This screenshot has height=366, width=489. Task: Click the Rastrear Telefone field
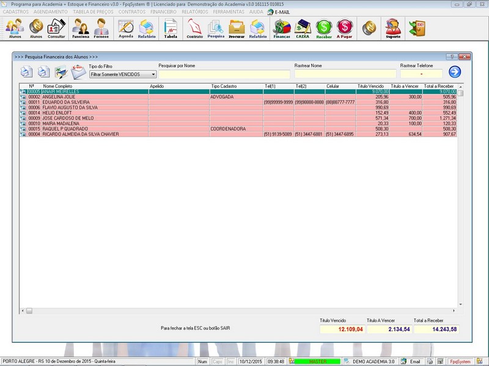tap(421, 74)
